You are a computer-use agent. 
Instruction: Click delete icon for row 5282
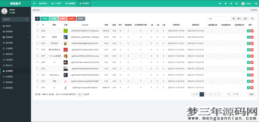coord(252,31)
